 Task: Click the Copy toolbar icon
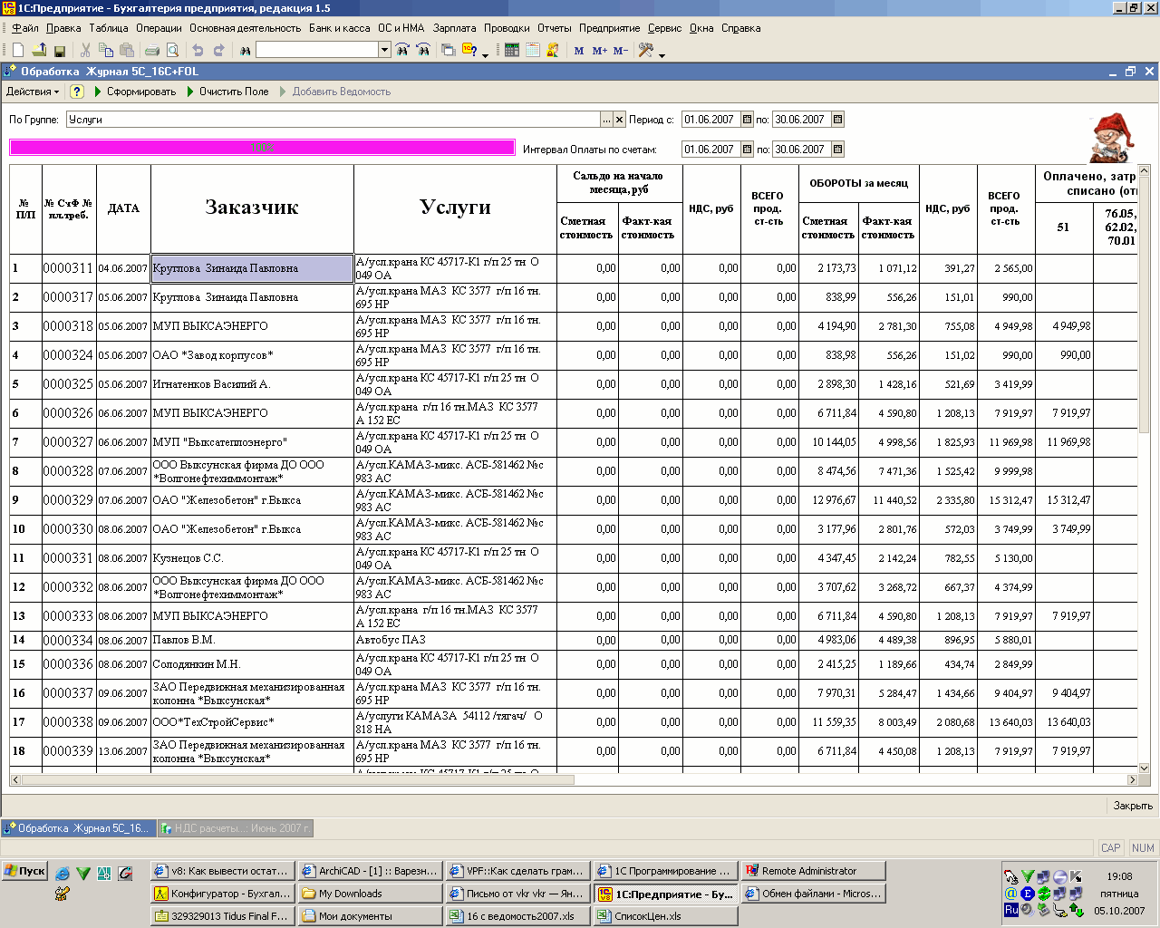[x=106, y=51]
